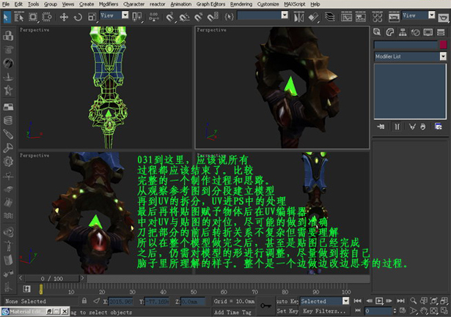The width and height of the screenshot is (451, 317).
Task: Click the Pin Stack icon
Action: (381, 127)
